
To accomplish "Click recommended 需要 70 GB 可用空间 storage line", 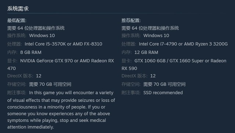I will click(x=153, y=84).
